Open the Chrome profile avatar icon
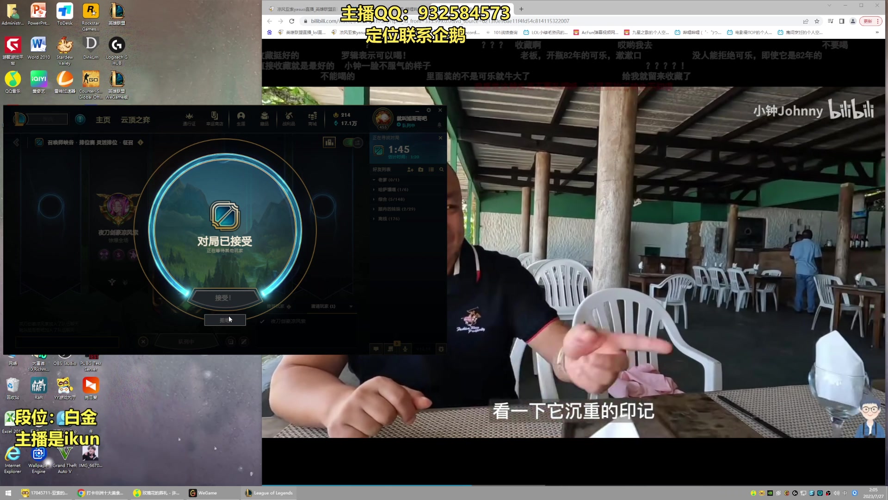The width and height of the screenshot is (888, 500). 853,21
